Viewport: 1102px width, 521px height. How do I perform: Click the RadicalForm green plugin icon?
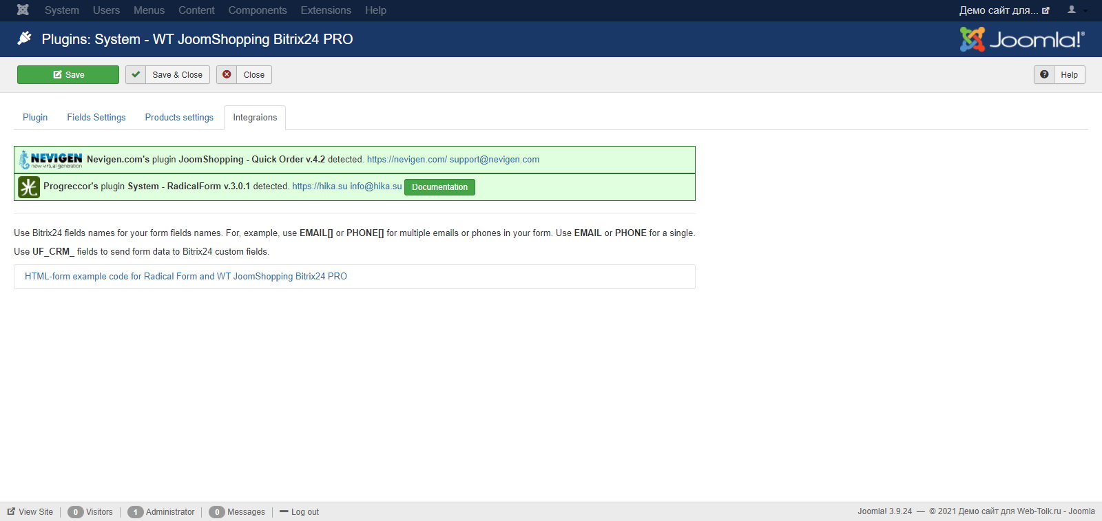tap(29, 187)
